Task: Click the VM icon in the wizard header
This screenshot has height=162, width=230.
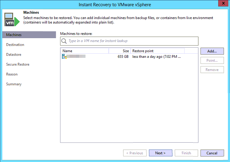Action: [x=11, y=20]
